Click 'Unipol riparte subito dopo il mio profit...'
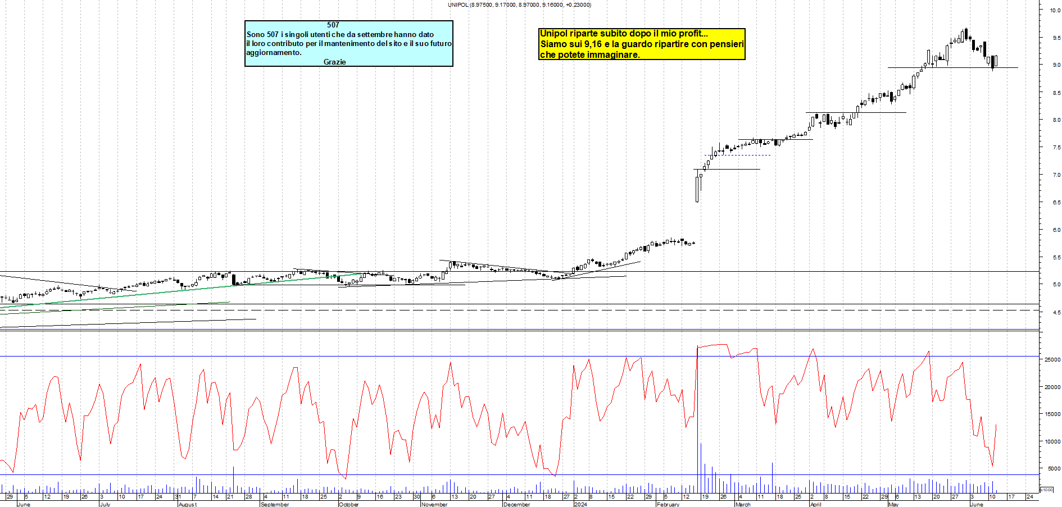The height and width of the screenshot is (507, 1062). [x=624, y=34]
